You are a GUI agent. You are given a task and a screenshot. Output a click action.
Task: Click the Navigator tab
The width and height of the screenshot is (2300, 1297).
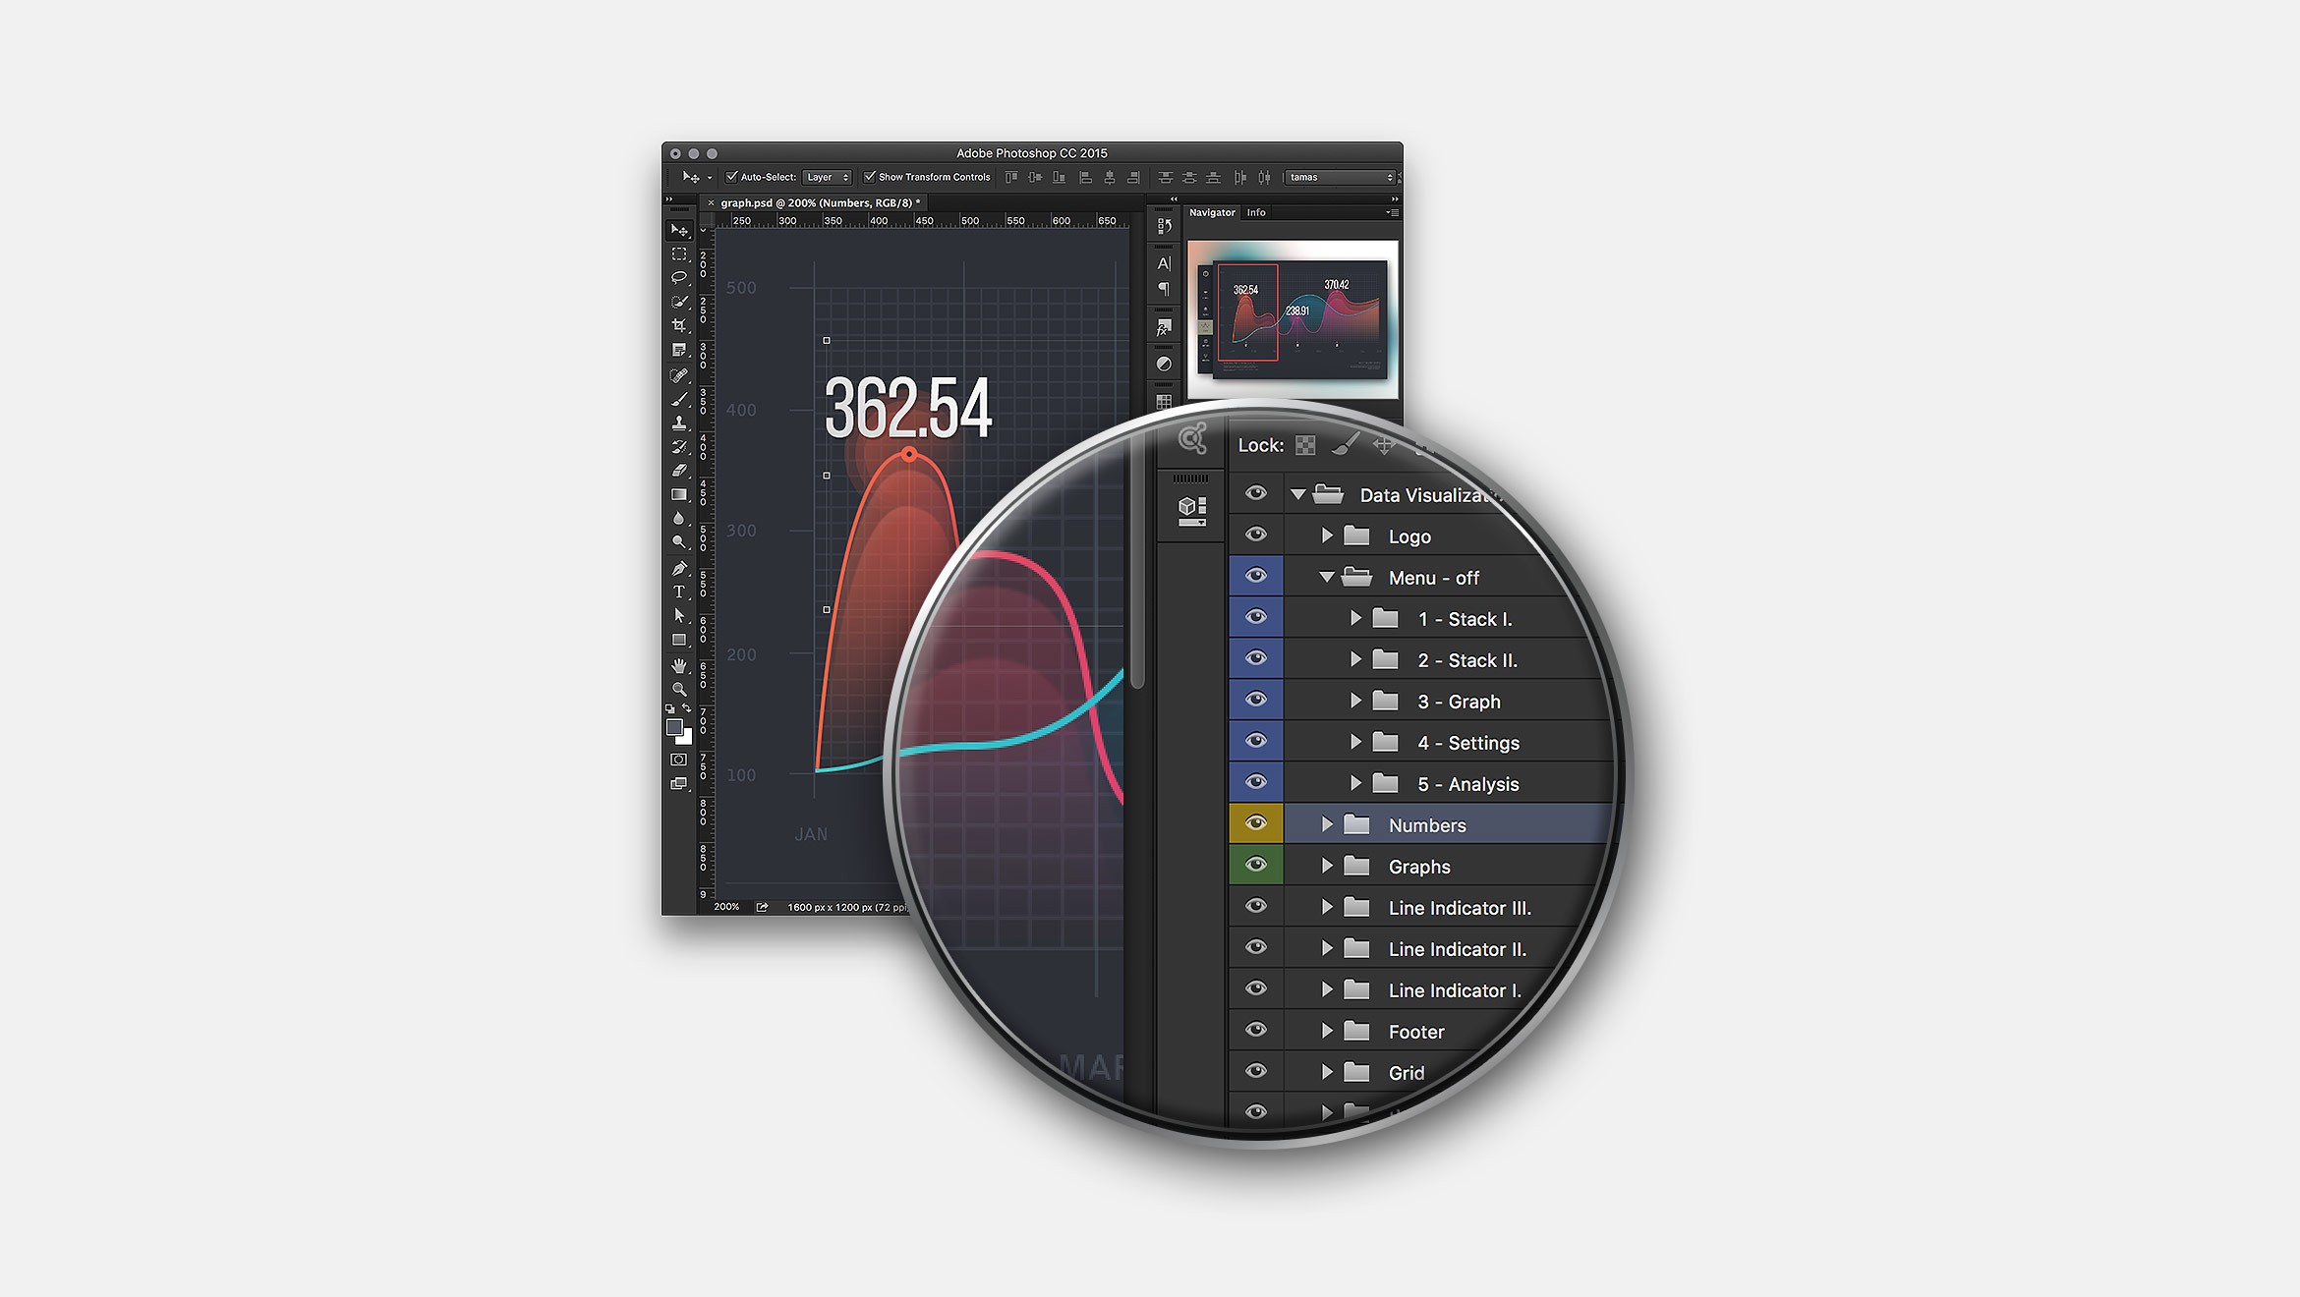tap(1211, 212)
